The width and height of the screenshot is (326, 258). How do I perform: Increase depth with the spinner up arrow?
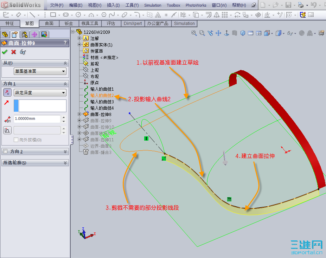click(64, 117)
